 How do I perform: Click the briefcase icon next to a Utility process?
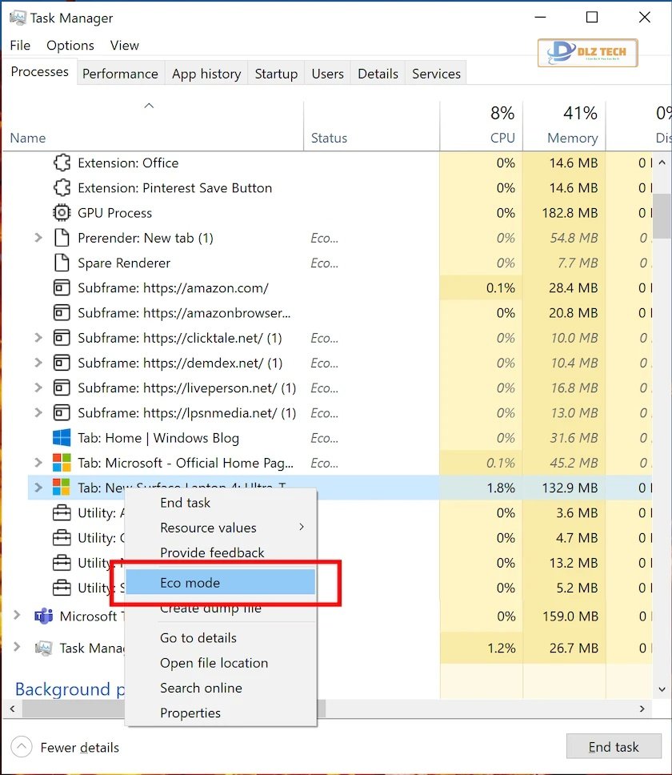(62, 512)
